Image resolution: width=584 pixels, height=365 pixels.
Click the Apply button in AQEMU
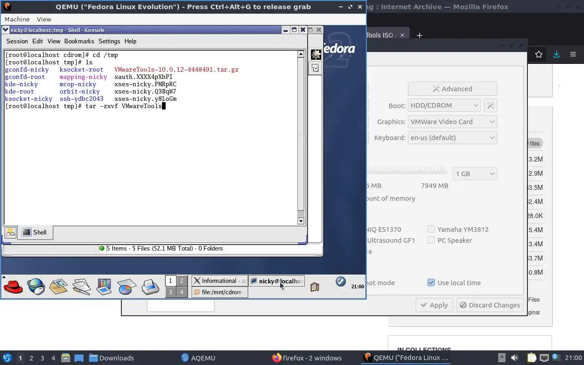point(434,305)
